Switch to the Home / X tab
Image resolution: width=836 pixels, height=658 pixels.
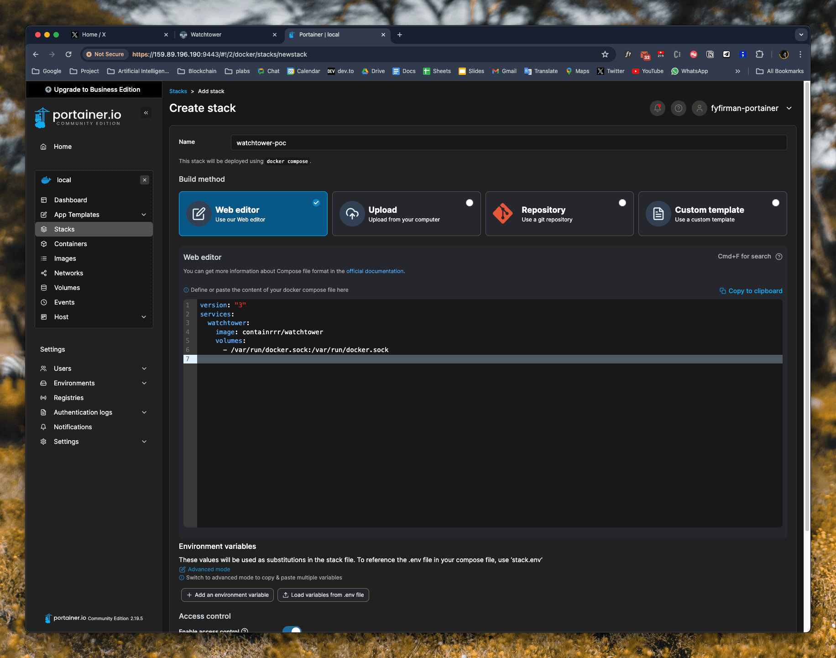[120, 35]
